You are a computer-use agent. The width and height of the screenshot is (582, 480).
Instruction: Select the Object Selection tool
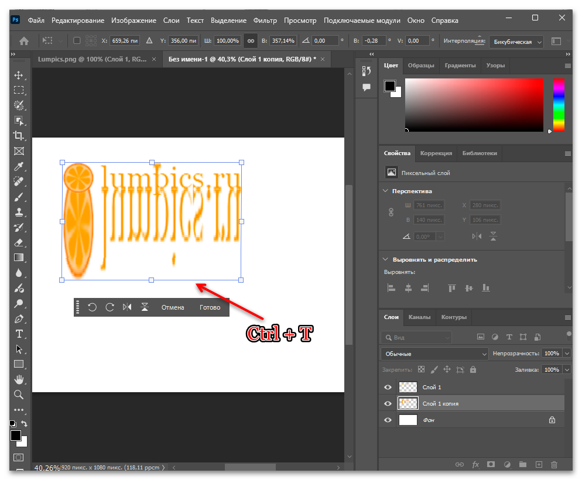19,121
